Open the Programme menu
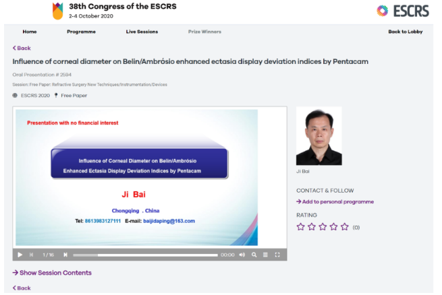This screenshot has width=442, height=295. 81,32
